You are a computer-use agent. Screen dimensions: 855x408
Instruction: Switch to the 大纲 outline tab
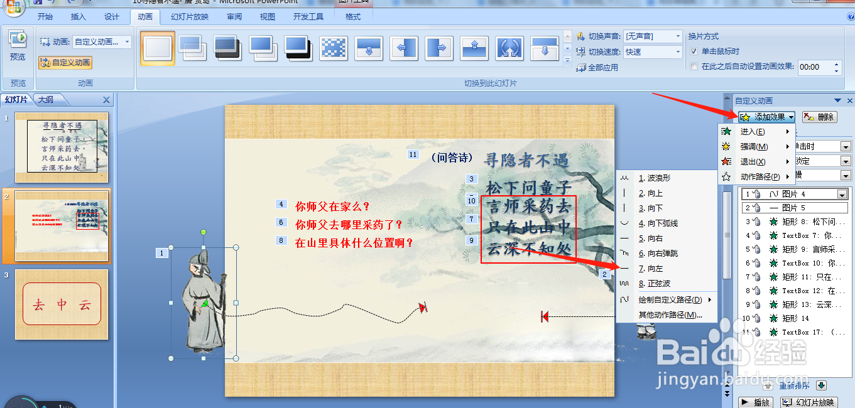click(45, 100)
